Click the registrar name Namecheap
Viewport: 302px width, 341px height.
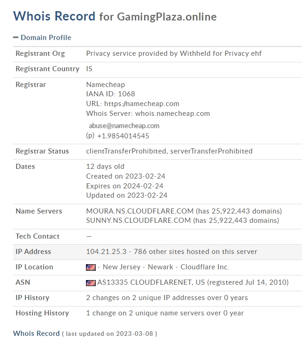point(105,85)
